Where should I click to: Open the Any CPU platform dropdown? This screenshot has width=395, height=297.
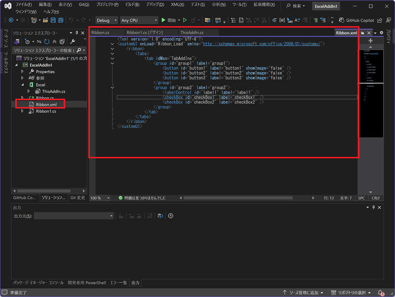pyautogui.click(x=139, y=20)
